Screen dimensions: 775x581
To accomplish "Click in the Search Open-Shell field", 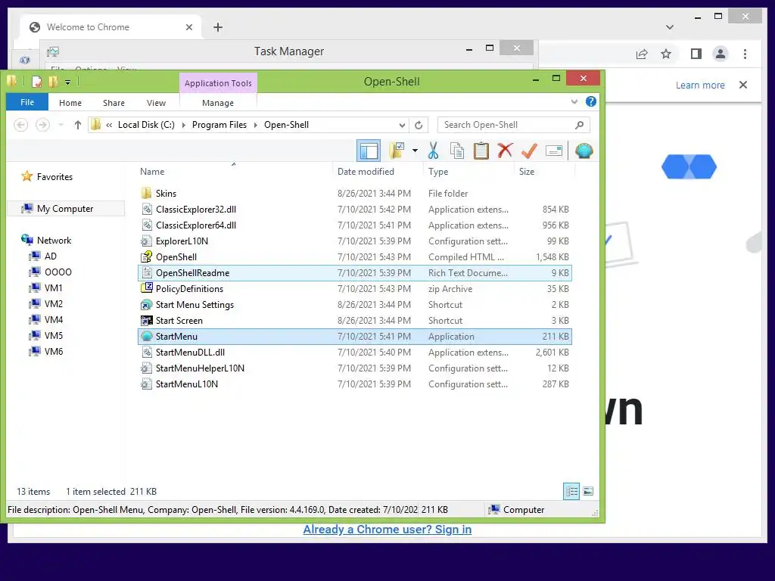I will coord(514,125).
